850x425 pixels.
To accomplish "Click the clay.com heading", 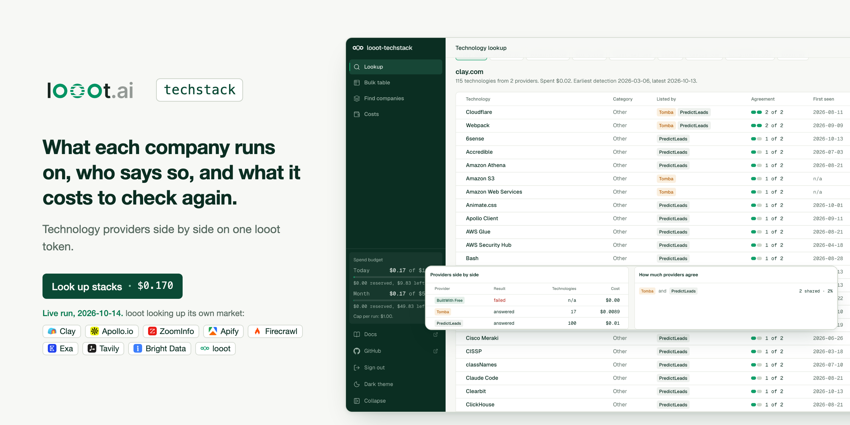I will 469,72.
